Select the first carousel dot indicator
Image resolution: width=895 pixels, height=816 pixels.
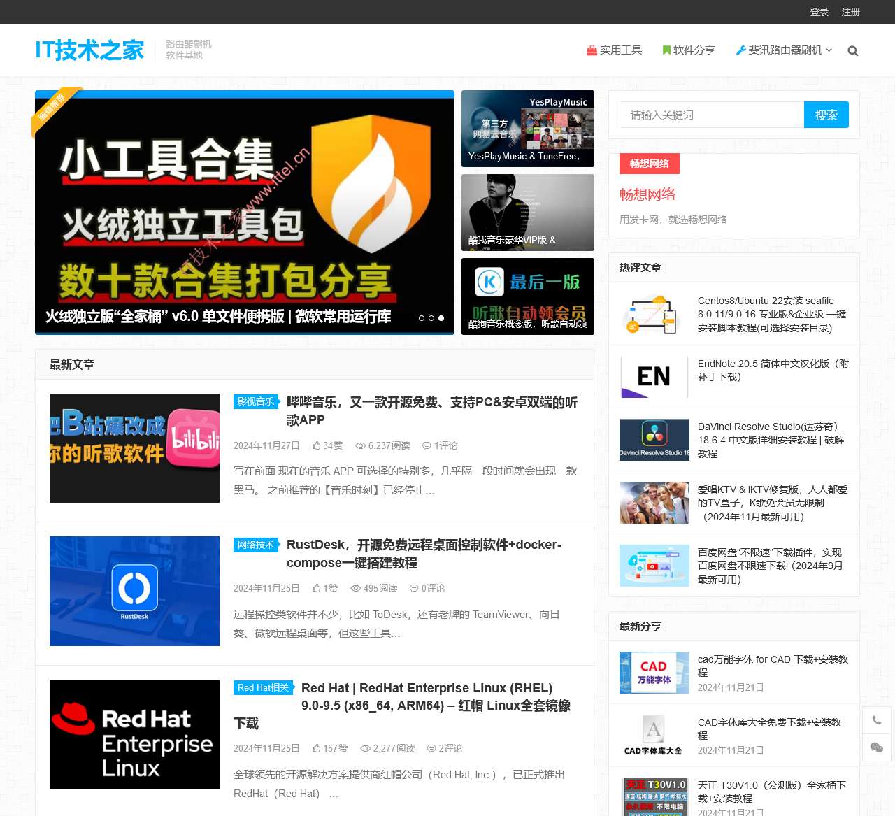coord(422,318)
